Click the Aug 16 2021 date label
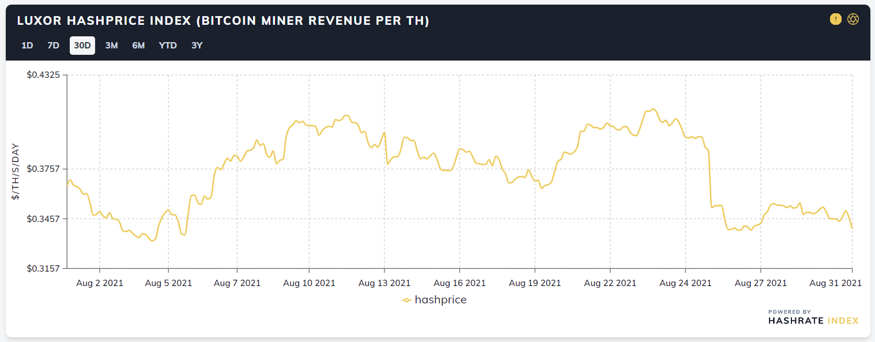 click(459, 283)
